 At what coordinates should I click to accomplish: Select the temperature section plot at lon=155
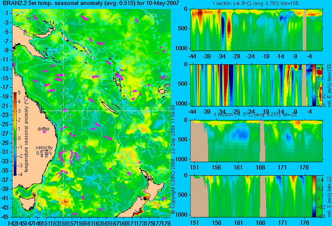[256, 30]
